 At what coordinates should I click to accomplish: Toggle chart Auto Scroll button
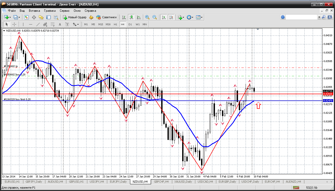point(164,17)
